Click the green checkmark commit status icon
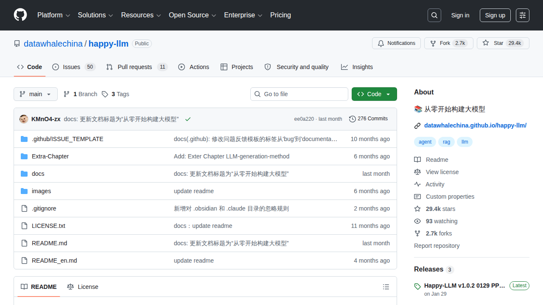543x305 pixels. tap(188, 119)
